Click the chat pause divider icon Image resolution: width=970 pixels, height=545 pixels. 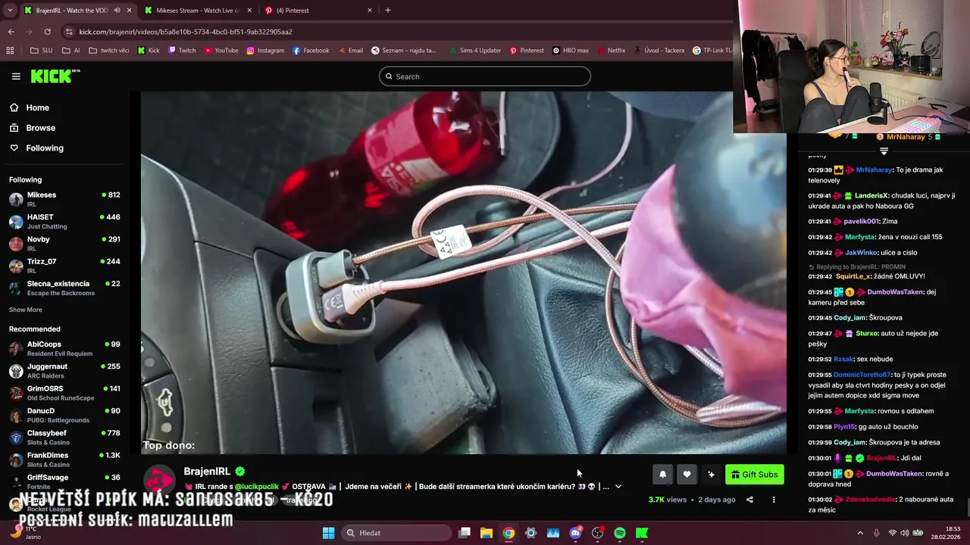tap(884, 151)
